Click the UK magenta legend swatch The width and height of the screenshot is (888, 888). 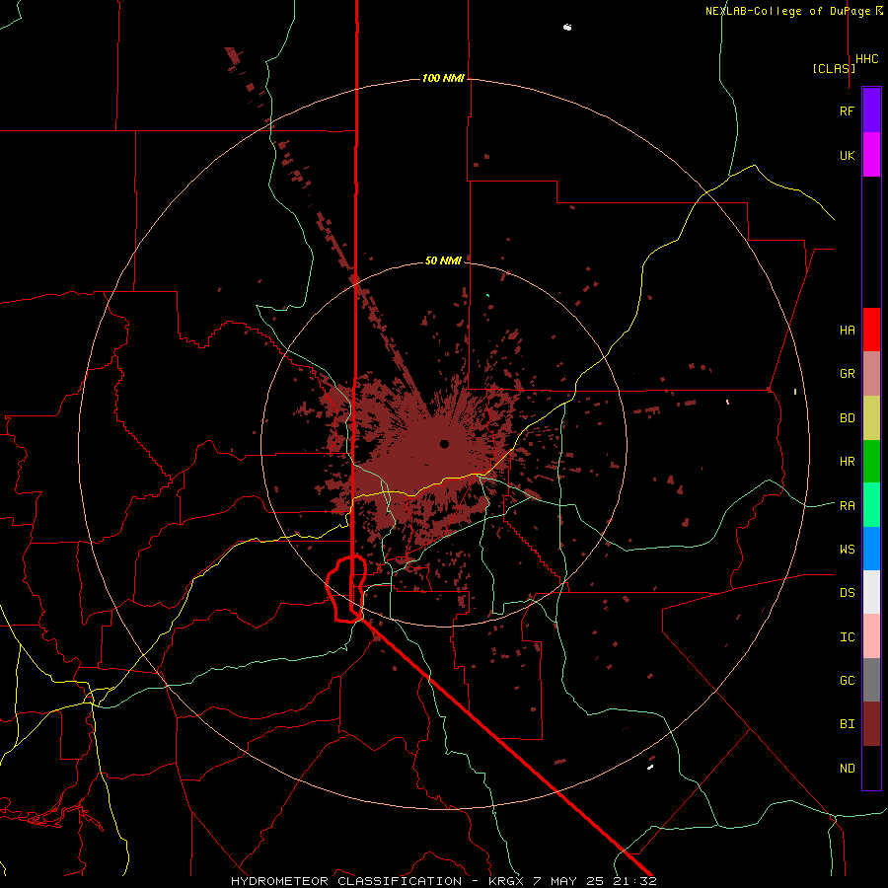pos(871,155)
